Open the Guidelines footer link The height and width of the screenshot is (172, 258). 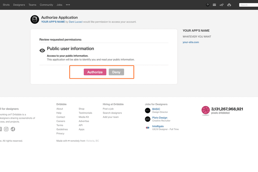(62, 129)
